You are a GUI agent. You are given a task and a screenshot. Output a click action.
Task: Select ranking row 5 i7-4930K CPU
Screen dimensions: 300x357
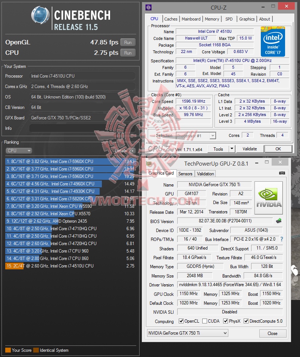pos(70,191)
